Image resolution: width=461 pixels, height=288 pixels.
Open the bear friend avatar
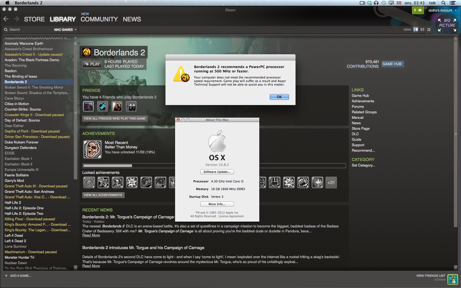(117, 106)
